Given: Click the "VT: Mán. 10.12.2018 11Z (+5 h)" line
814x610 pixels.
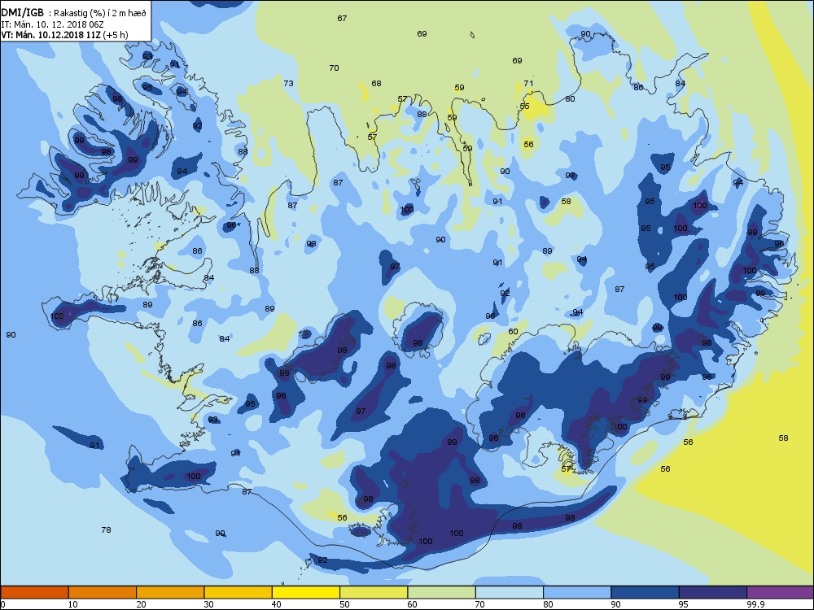Looking at the screenshot, I should click(64, 35).
